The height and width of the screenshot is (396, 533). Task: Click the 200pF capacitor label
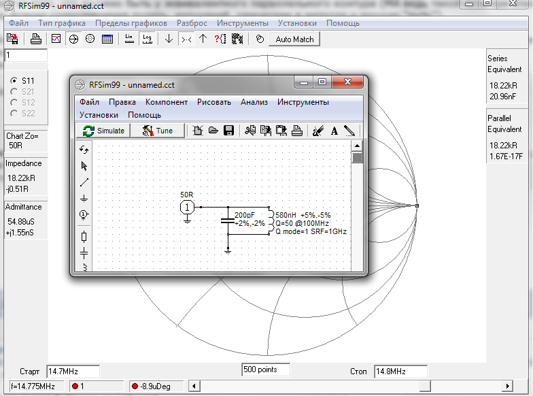click(245, 215)
